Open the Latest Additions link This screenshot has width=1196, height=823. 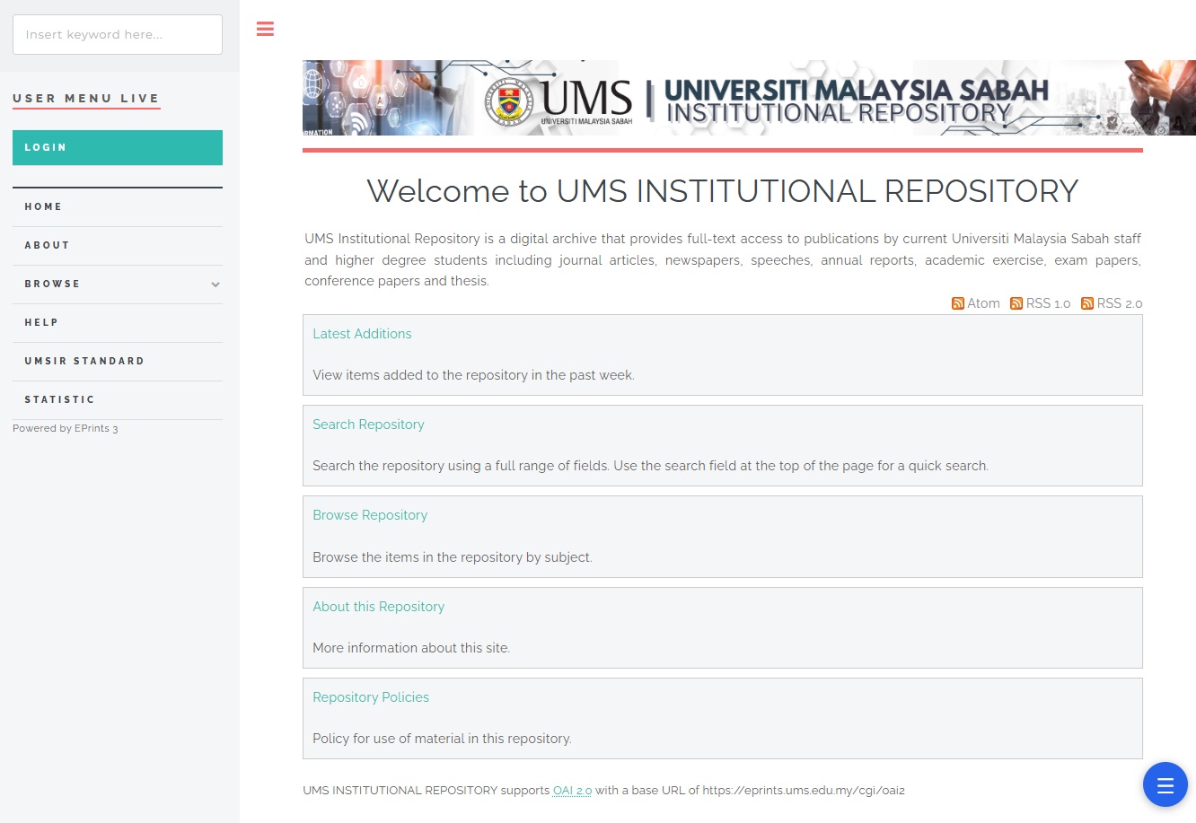[362, 334]
